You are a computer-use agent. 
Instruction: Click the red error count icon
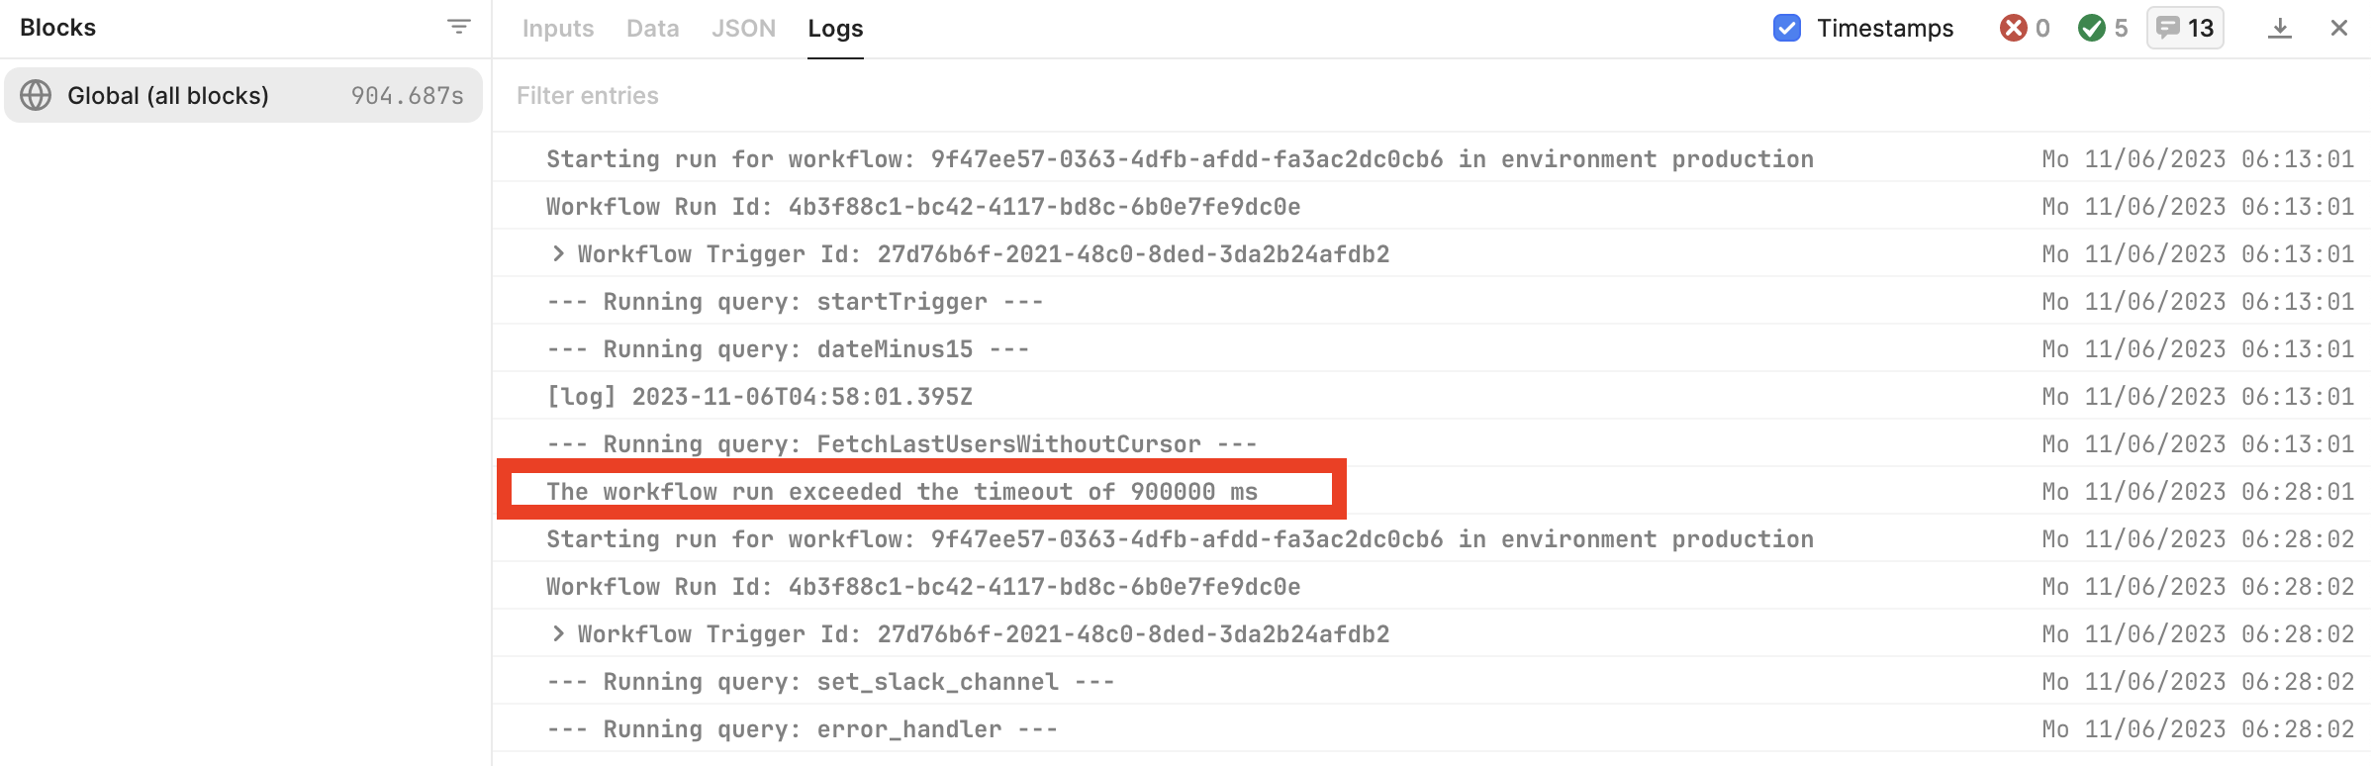click(2013, 28)
